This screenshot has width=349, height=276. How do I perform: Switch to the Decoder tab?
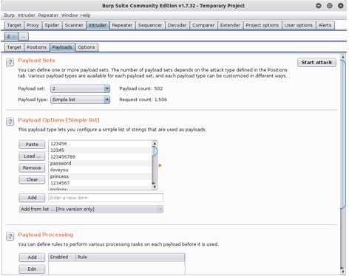(177, 25)
